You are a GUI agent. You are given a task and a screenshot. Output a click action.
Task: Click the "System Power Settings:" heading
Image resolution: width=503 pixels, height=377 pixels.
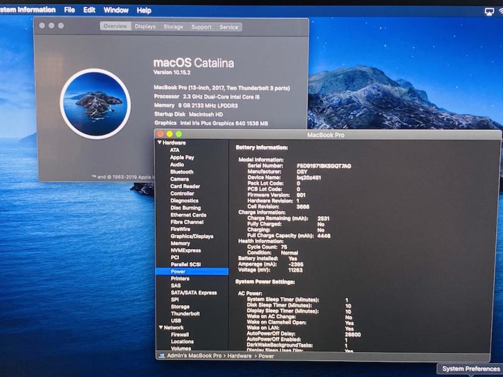pos(265,281)
